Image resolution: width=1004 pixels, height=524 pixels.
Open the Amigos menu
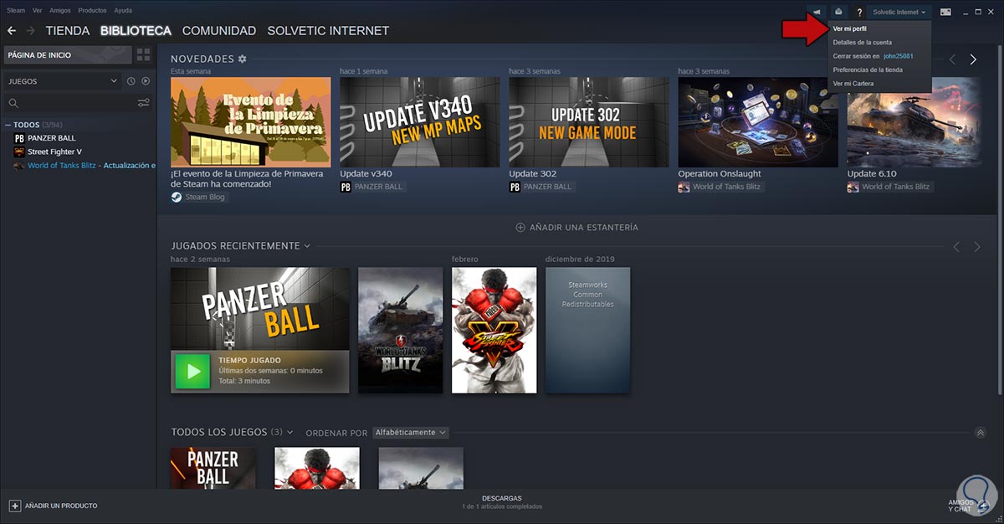[60, 11]
